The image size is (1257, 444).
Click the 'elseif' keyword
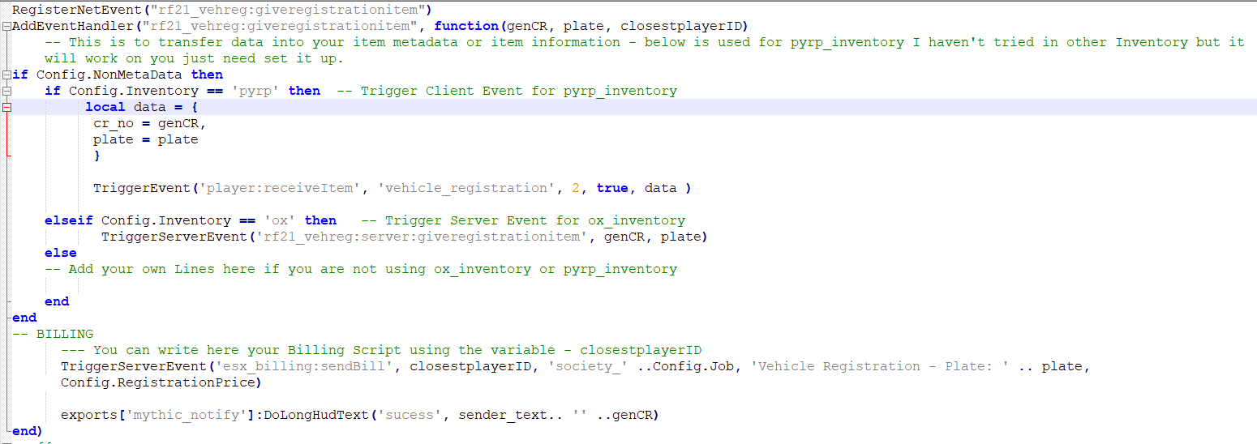69,220
